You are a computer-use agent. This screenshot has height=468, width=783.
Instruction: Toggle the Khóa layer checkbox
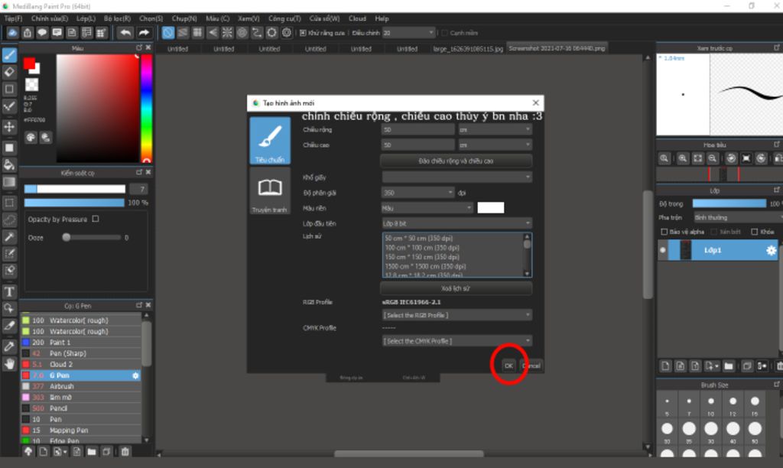tap(755, 232)
